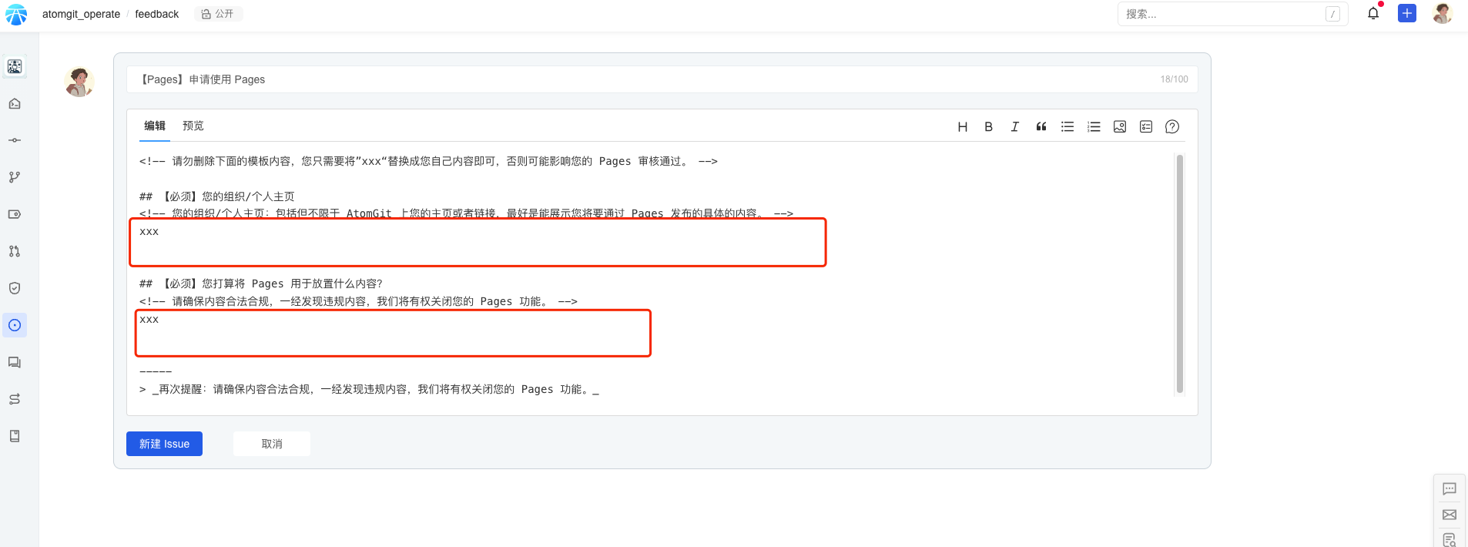This screenshot has height=547, width=1468.
Task: Open the security shield icon in sidebar
Action: [x=15, y=288]
